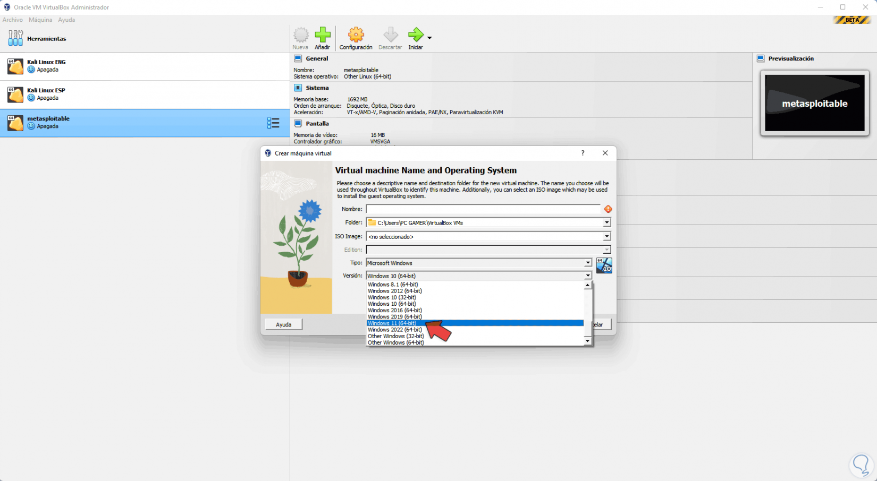This screenshot has height=481, width=877.
Task: Collapse the Versión dropdown arrow
Action: click(x=588, y=276)
